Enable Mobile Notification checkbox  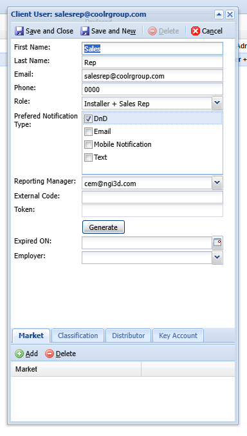click(x=88, y=144)
